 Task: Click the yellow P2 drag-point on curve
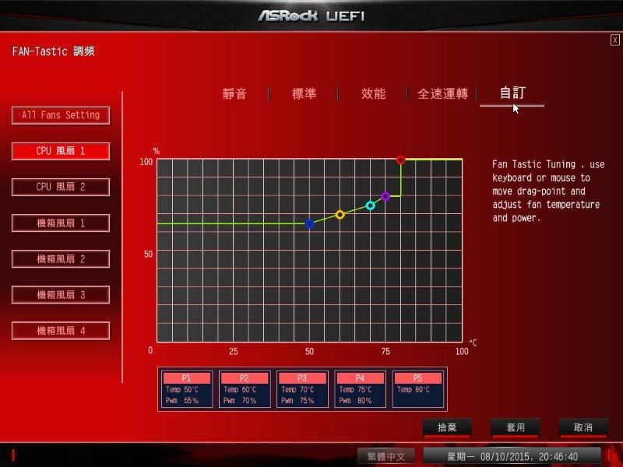point(340,214)
